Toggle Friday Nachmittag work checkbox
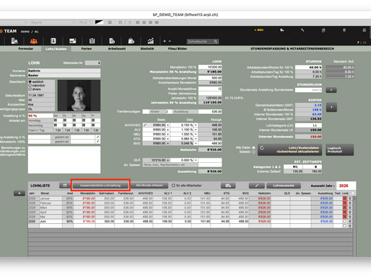Image resolution: width=371 pixels, height=278 pixels. [93, 125]
